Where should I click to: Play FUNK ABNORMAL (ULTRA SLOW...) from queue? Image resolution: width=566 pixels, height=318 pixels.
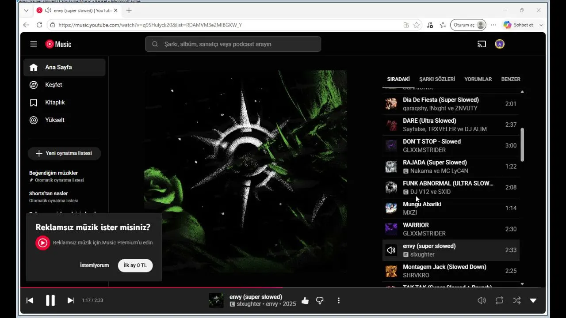[x=451, y=188]
